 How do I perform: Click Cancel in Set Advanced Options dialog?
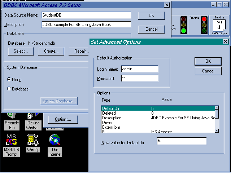tap(208, 71)
